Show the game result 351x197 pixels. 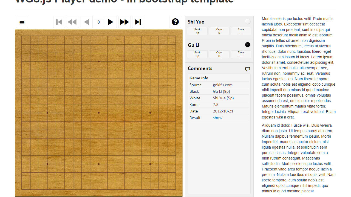click(x=218, y=118)
